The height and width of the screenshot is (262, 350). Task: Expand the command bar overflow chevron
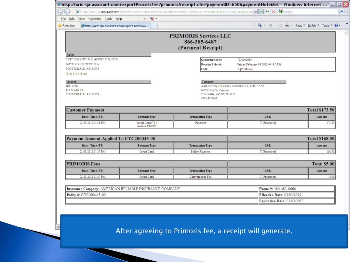click(347, 24)
